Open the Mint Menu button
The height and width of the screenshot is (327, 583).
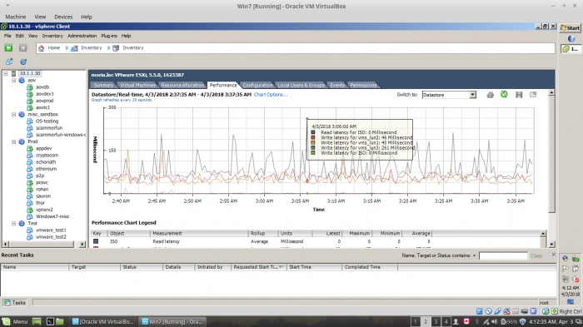coord(15,321)
